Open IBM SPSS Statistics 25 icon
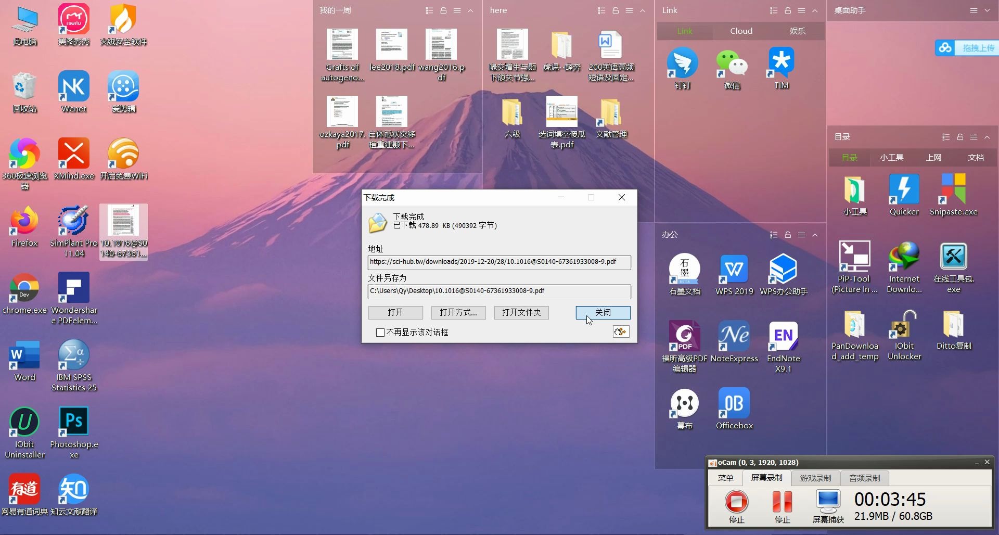The height and width of the screenshot is (535, 999). click(74, 365)
